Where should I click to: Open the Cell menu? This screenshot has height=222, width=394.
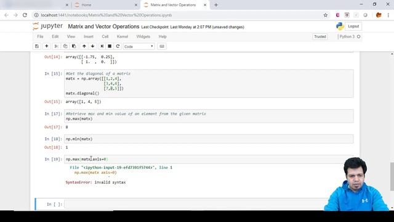coord(105,36)
